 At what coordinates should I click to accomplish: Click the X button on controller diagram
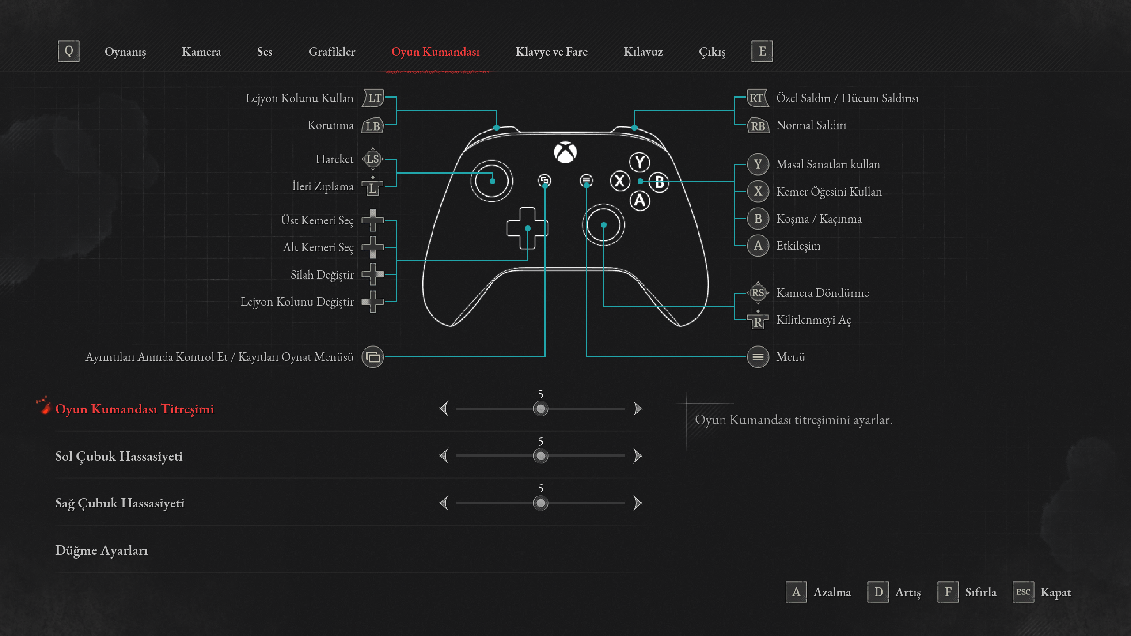coord(620,181)
